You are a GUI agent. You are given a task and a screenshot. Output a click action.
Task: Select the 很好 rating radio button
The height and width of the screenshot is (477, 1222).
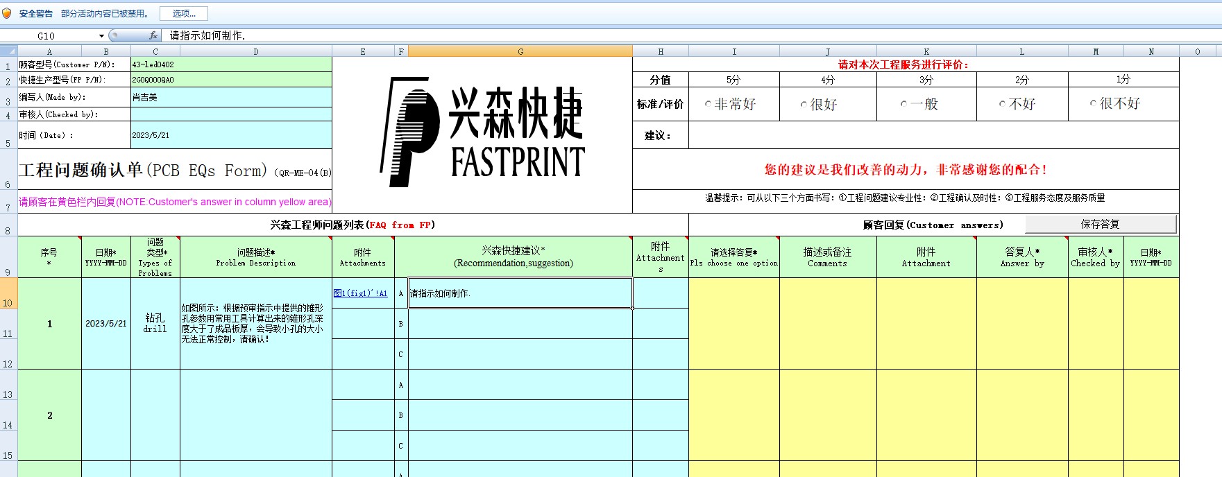[x=804, y=105]
